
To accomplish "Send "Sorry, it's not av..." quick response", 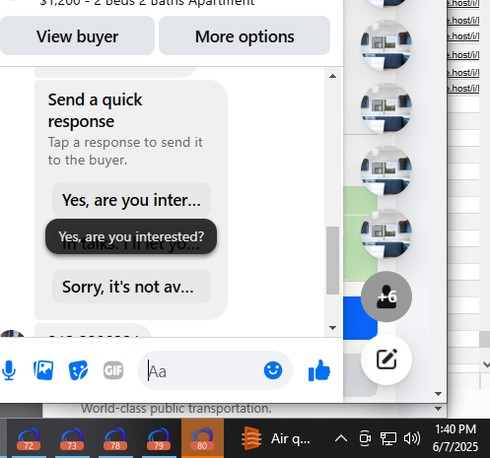I will point(131,287).
